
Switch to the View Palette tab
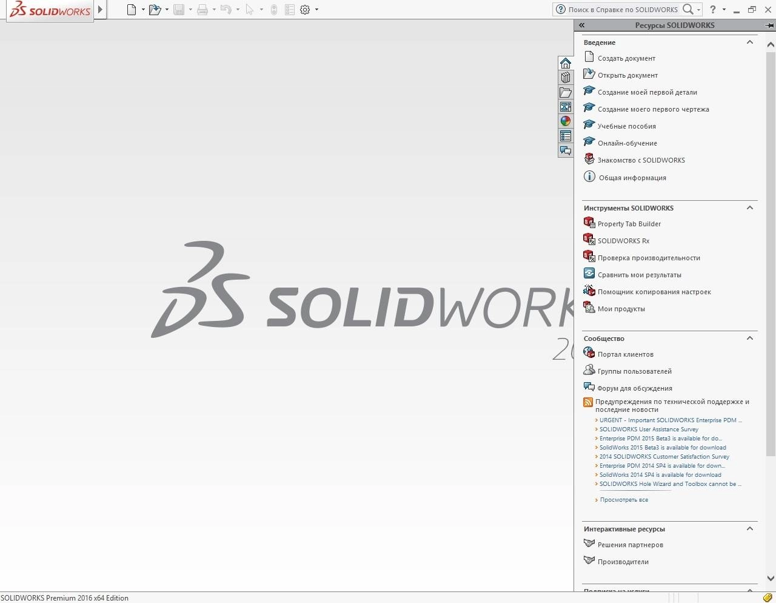[x=566, y=107]
